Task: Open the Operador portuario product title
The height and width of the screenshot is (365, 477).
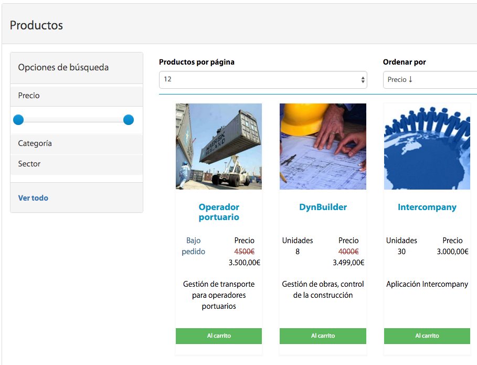Action: point(219,212)
